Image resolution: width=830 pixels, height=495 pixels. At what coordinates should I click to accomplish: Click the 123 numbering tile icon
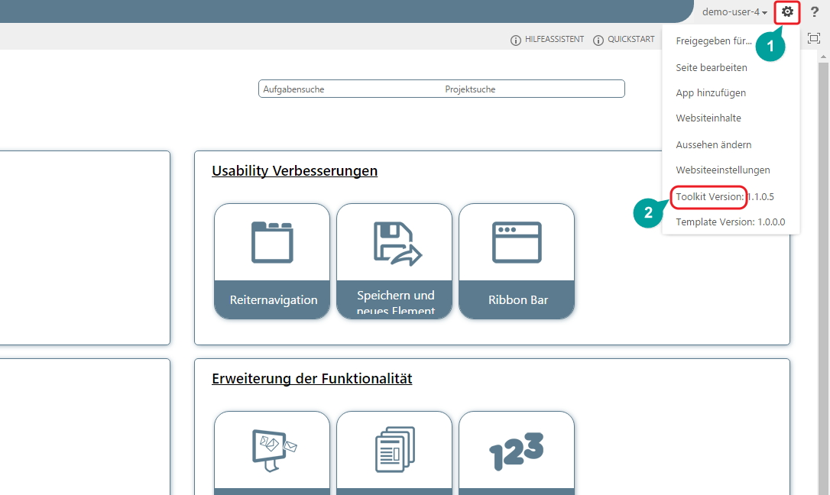517,451
